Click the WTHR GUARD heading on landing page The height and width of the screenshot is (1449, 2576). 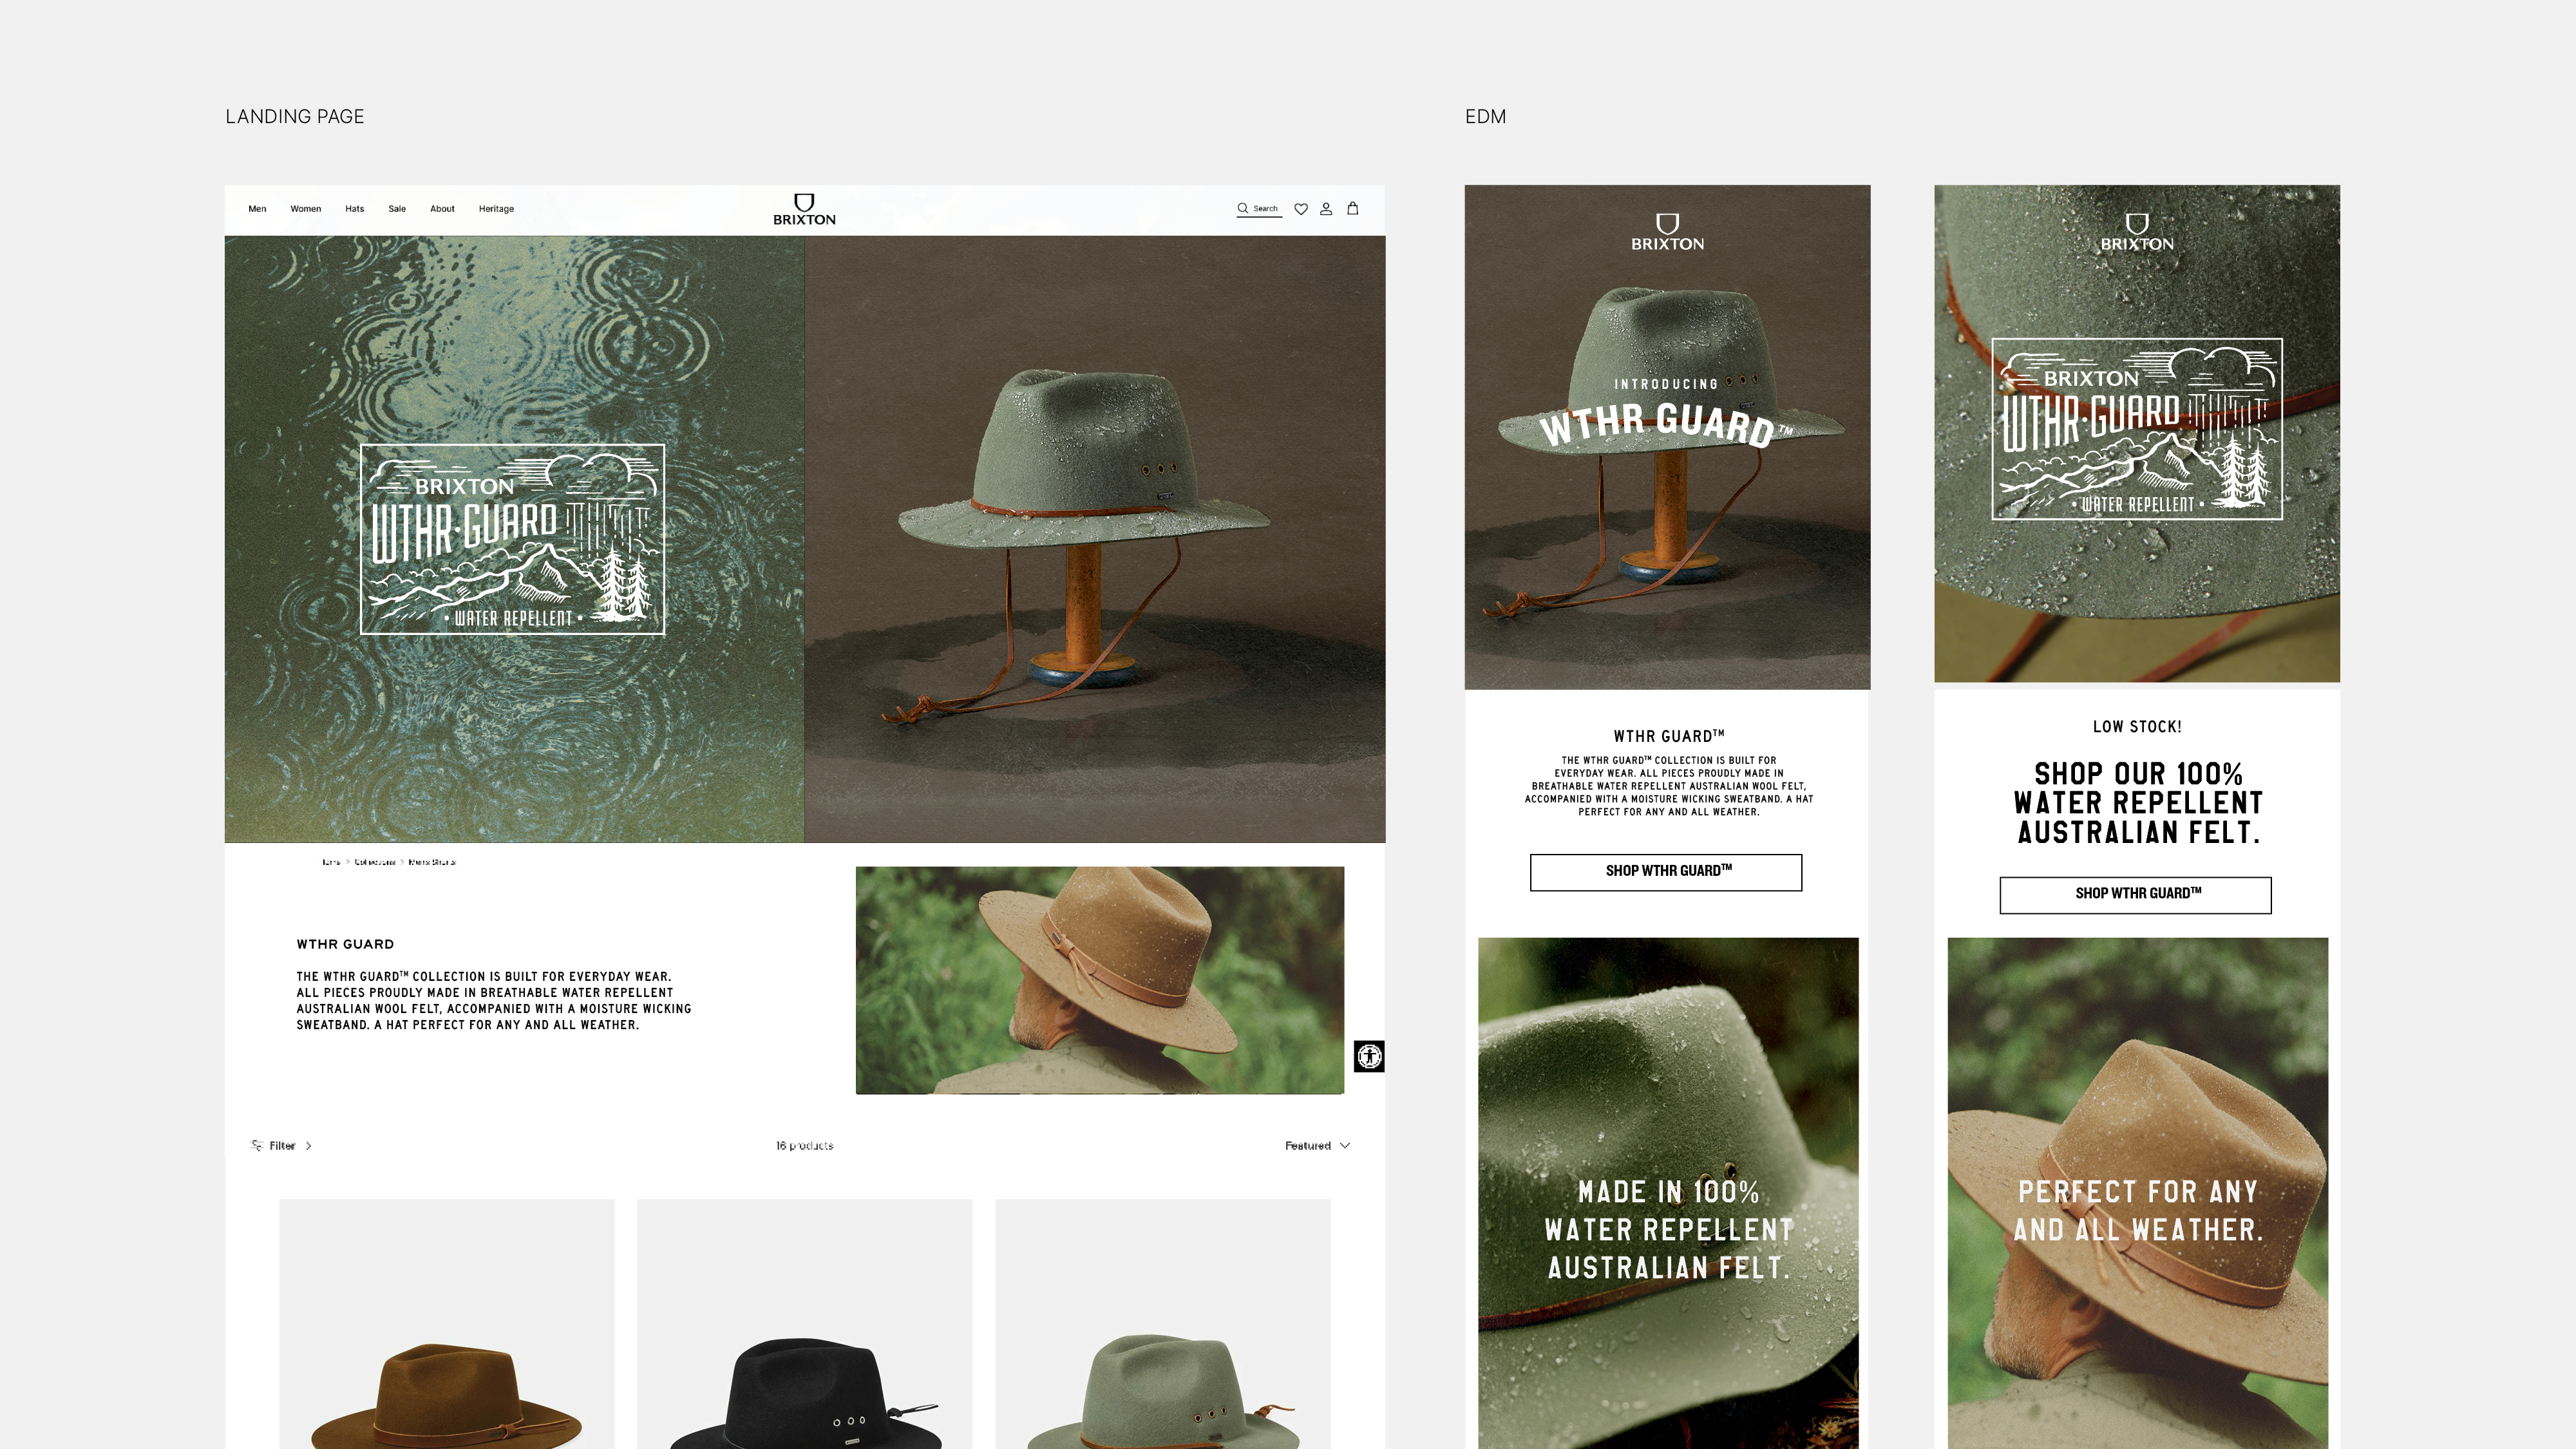[x=345, y=944]
